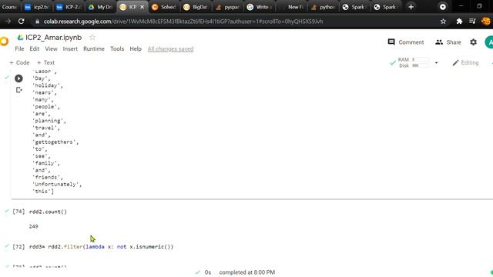Switch to the ICP-2 Box tab
This screenshot has width=493, height=277.
coord(69,7)
